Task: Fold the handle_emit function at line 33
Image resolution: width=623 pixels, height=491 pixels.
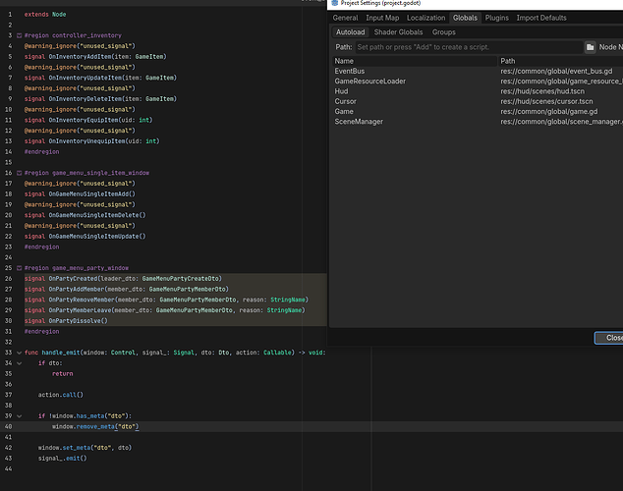Action: [x=19, y=353]
